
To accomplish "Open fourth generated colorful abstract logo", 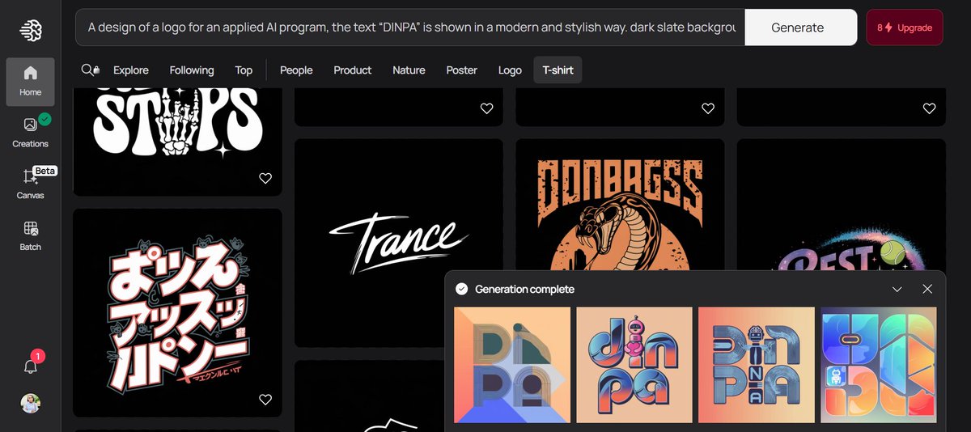I will 879,365.
